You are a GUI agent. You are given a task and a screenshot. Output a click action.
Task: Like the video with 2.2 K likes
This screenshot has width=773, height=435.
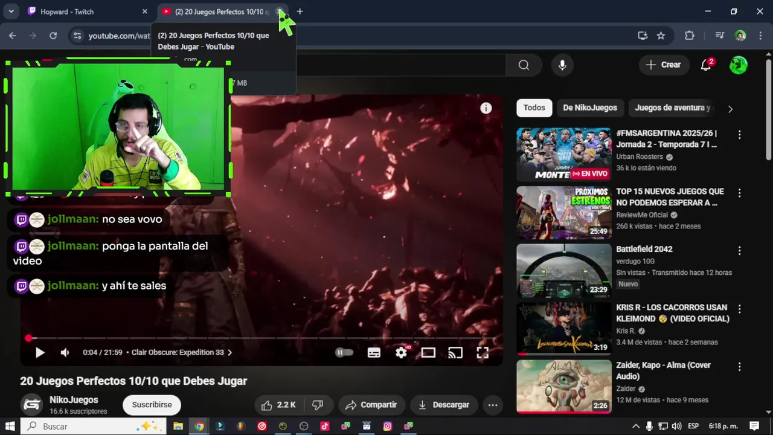pos(279,405)
